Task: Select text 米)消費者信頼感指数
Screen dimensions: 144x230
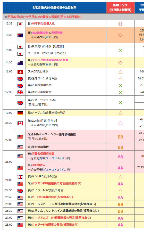Action: point(41,154)
